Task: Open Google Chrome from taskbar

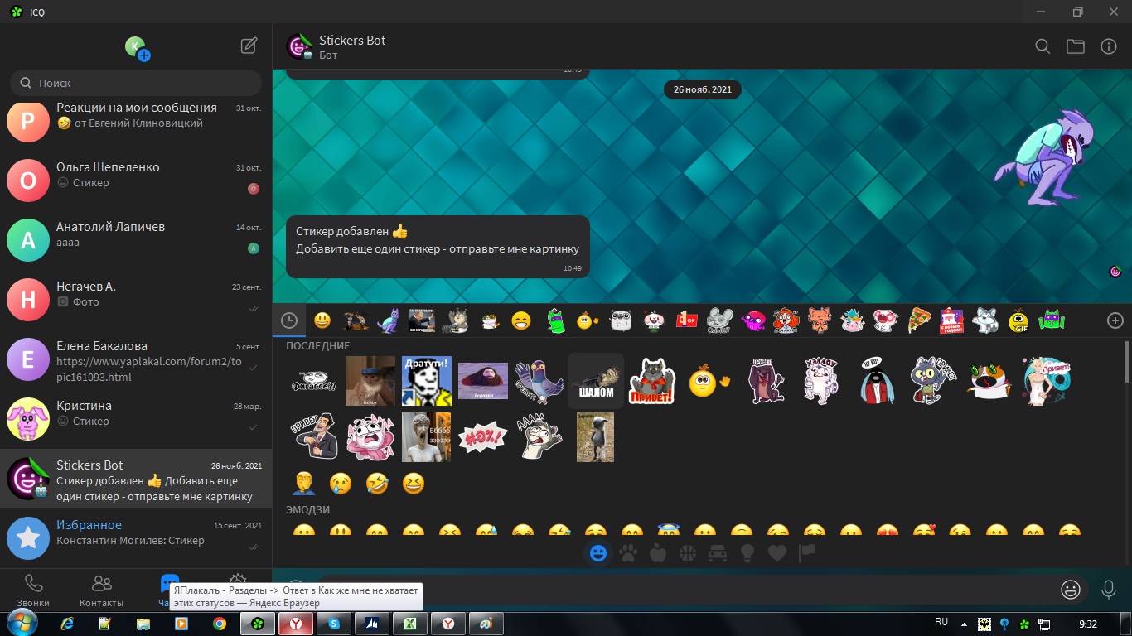Action: pos(219,624)
